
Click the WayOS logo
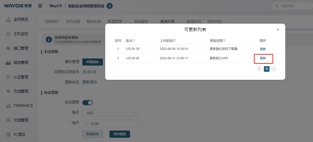(x=17, y=6)
